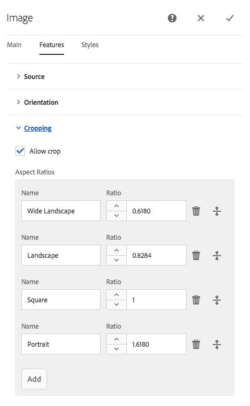Delete the Wide Landscape aspect ratio
Image resolution: width=250 pixels, height=406 pixels.
(196, 211)
